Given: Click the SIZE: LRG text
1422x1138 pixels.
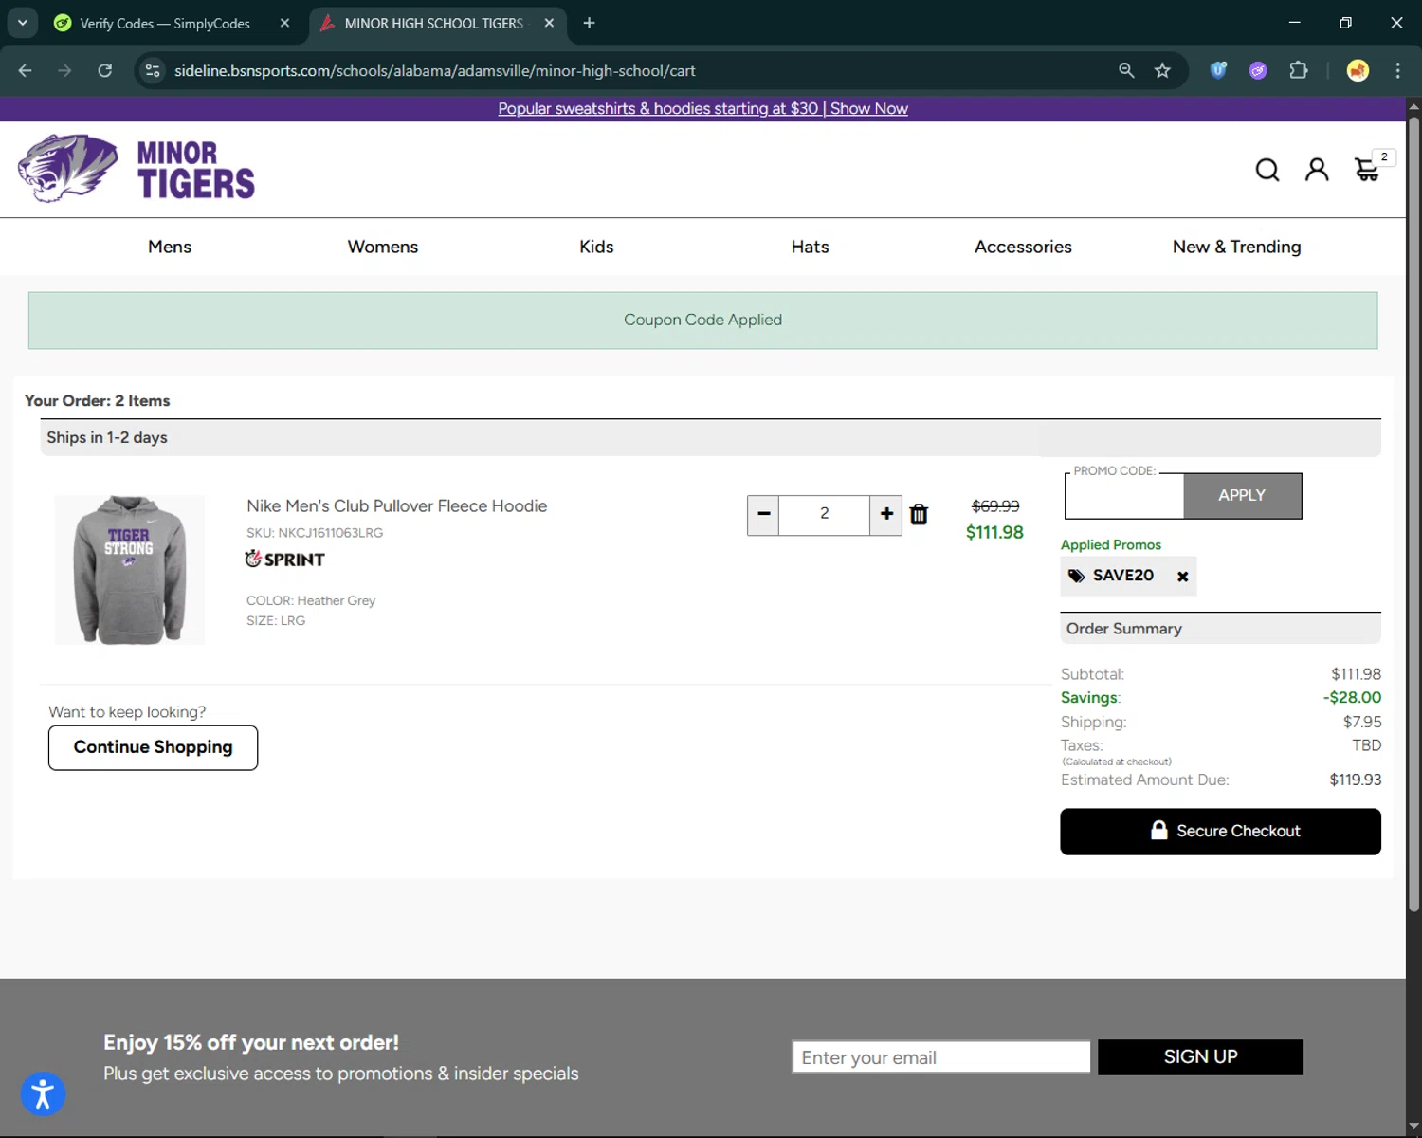Looking at the screenshot, I should (276, 621).
